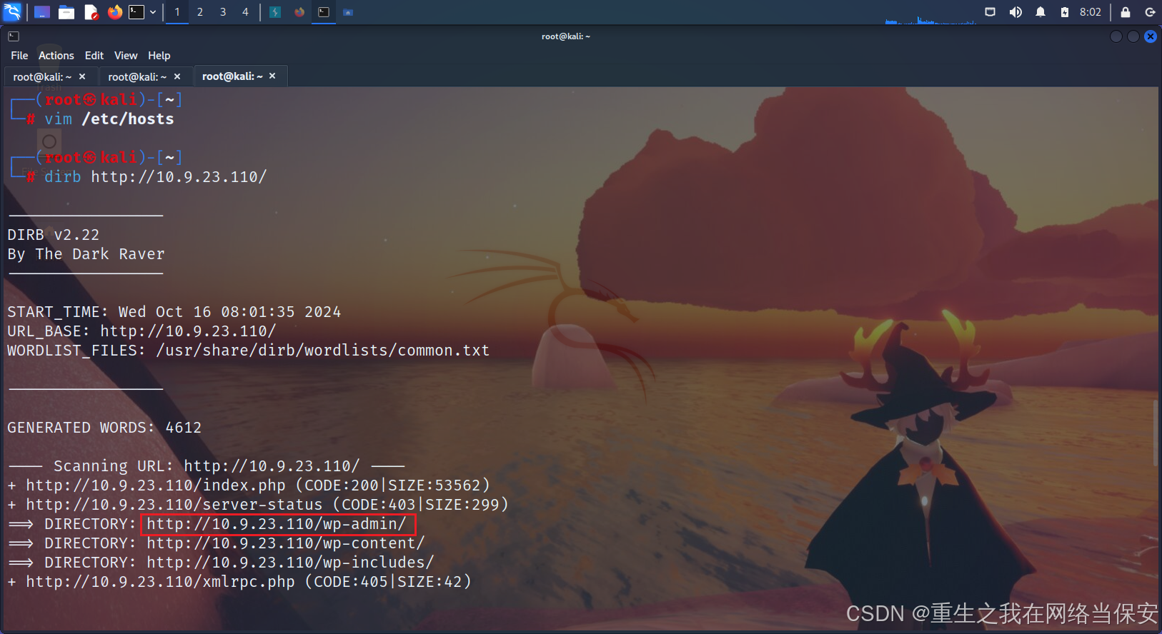Open the wired network connection icon
1162x634 pixels.
point(990,12)
